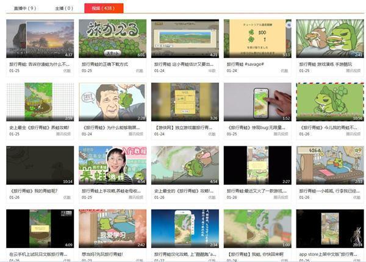Click the title 想当妈?先玩旅行青蛙!
This screenshot has height=262, width=366.
pyautogui.click(x=102, y=254)
